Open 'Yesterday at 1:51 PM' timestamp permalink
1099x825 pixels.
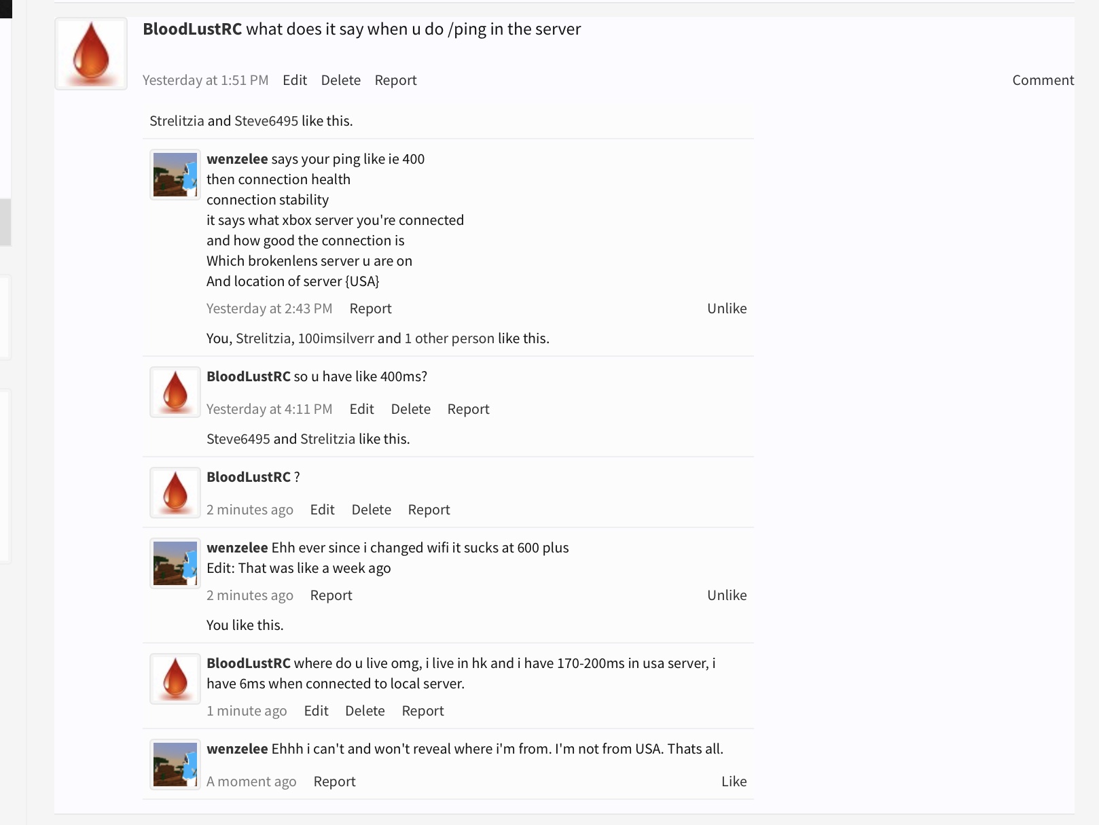tap(205, 80)
